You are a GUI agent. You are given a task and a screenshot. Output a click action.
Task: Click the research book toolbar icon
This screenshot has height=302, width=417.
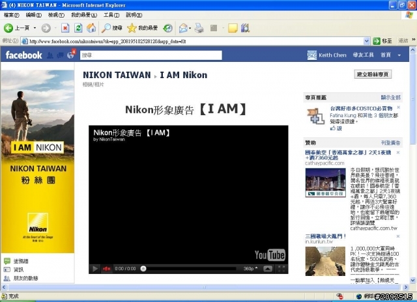pos(245,28)
